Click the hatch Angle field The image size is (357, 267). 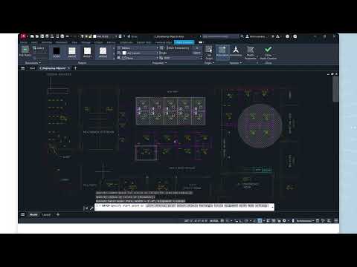[181, 53]
